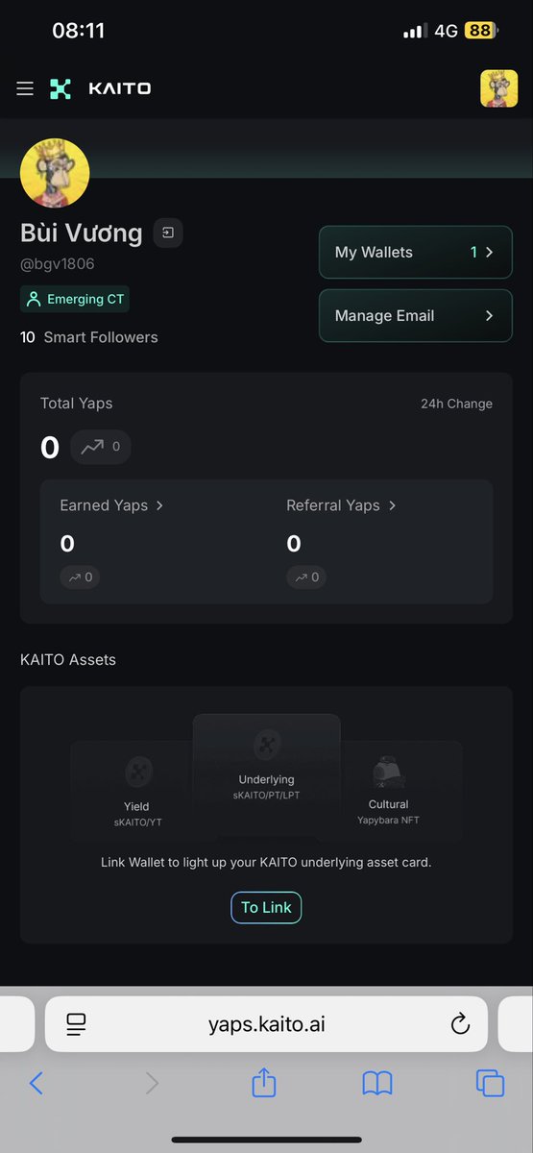The image size is (533, 1153).
Task: Tap the yaps.kaito.ai address field
Action: tap(266, 1024)
